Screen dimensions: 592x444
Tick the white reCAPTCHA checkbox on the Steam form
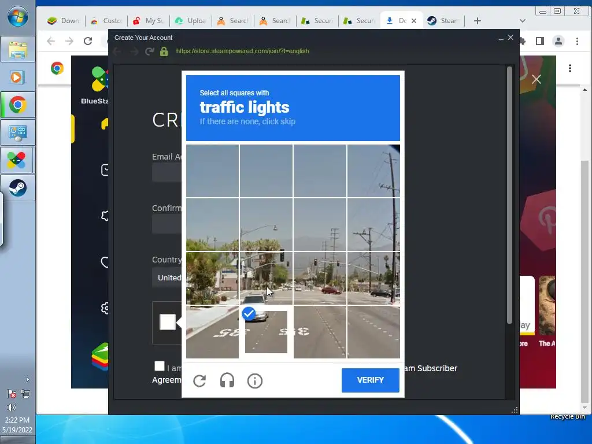pyautogui.click(x=167, y=322)
